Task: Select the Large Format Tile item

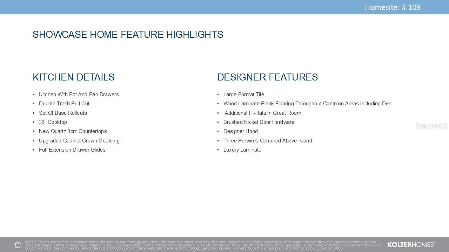Action: coord(243,94)
